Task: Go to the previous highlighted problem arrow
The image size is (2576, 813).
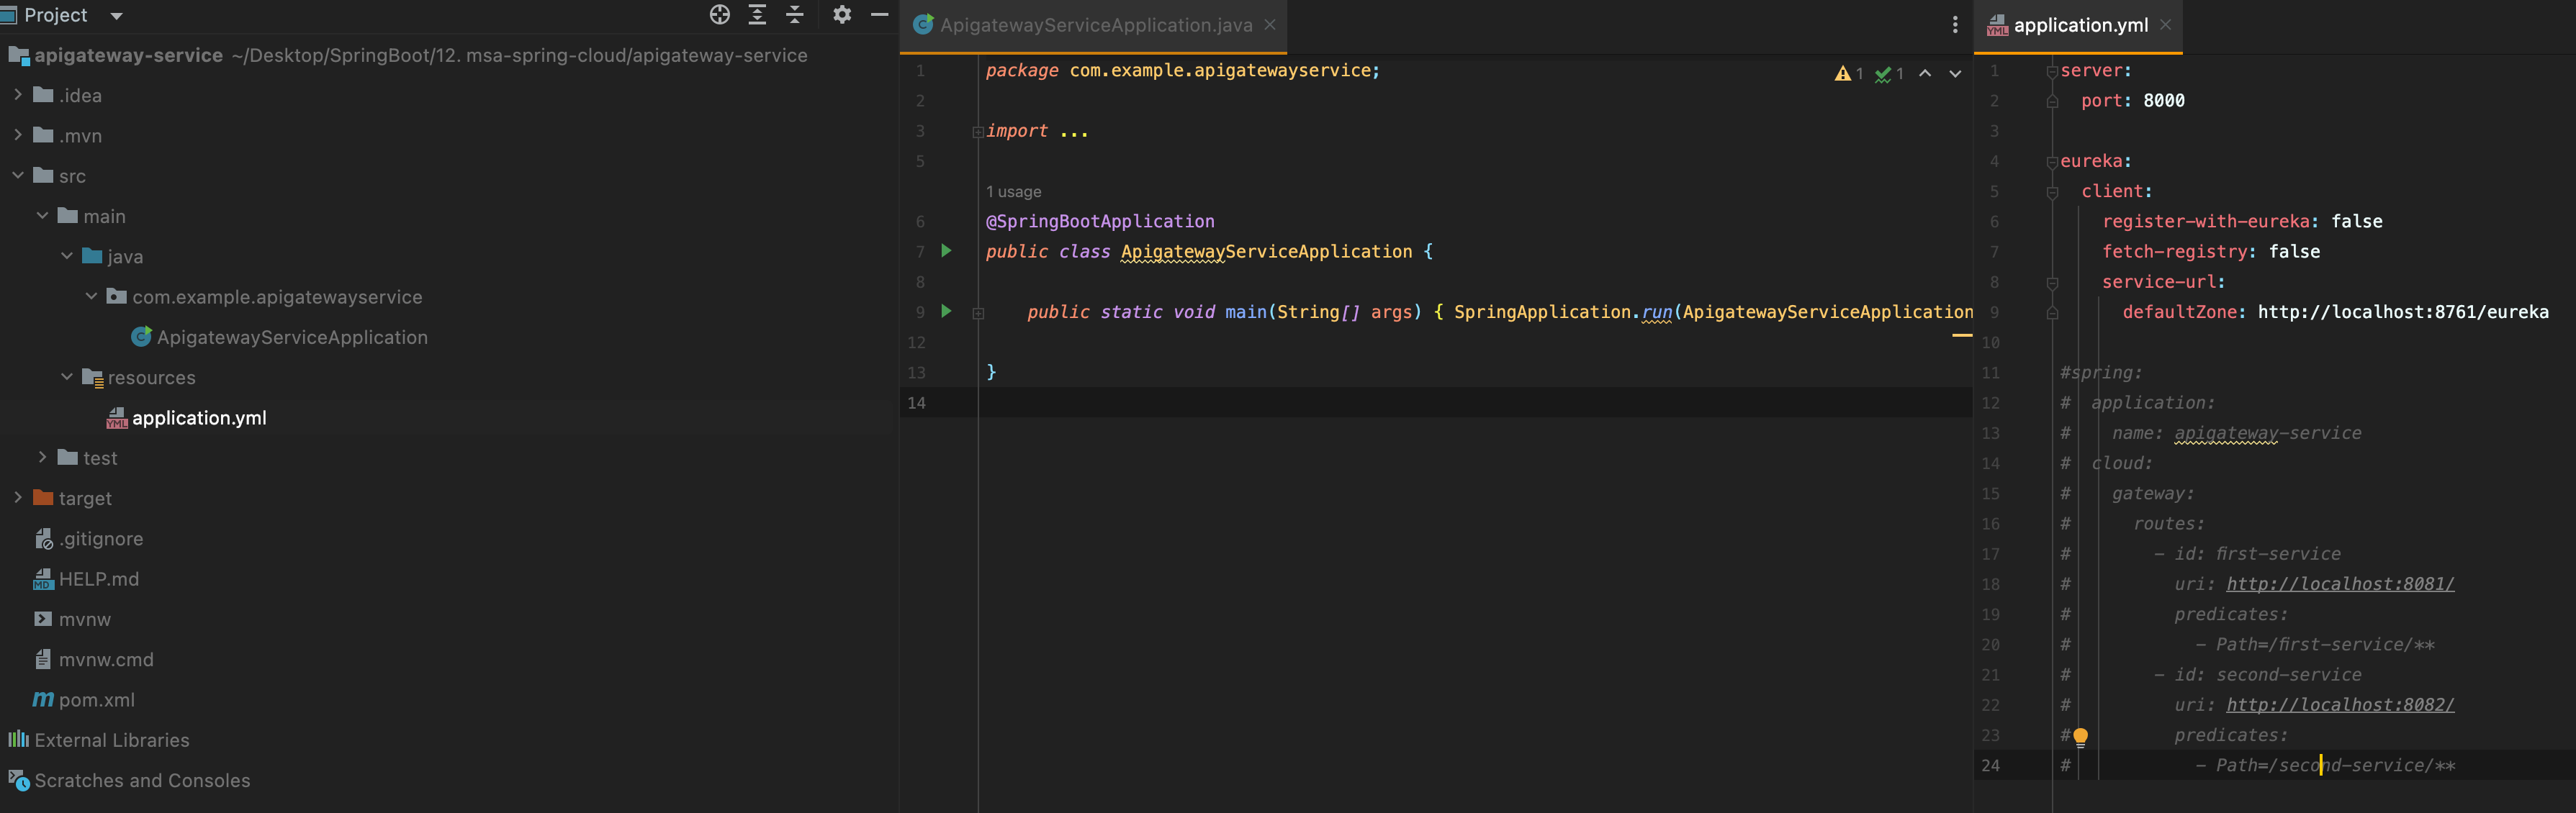Action: [1925, 74]
